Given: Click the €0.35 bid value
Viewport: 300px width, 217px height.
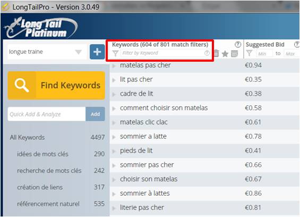Looking at the screenshot, I should pyautogui.click(x=253, y=79).
